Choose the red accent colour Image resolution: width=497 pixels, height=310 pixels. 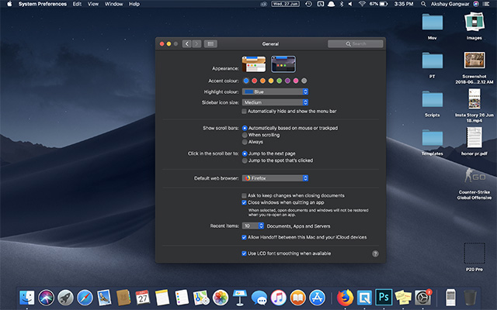tap(254, 81)
